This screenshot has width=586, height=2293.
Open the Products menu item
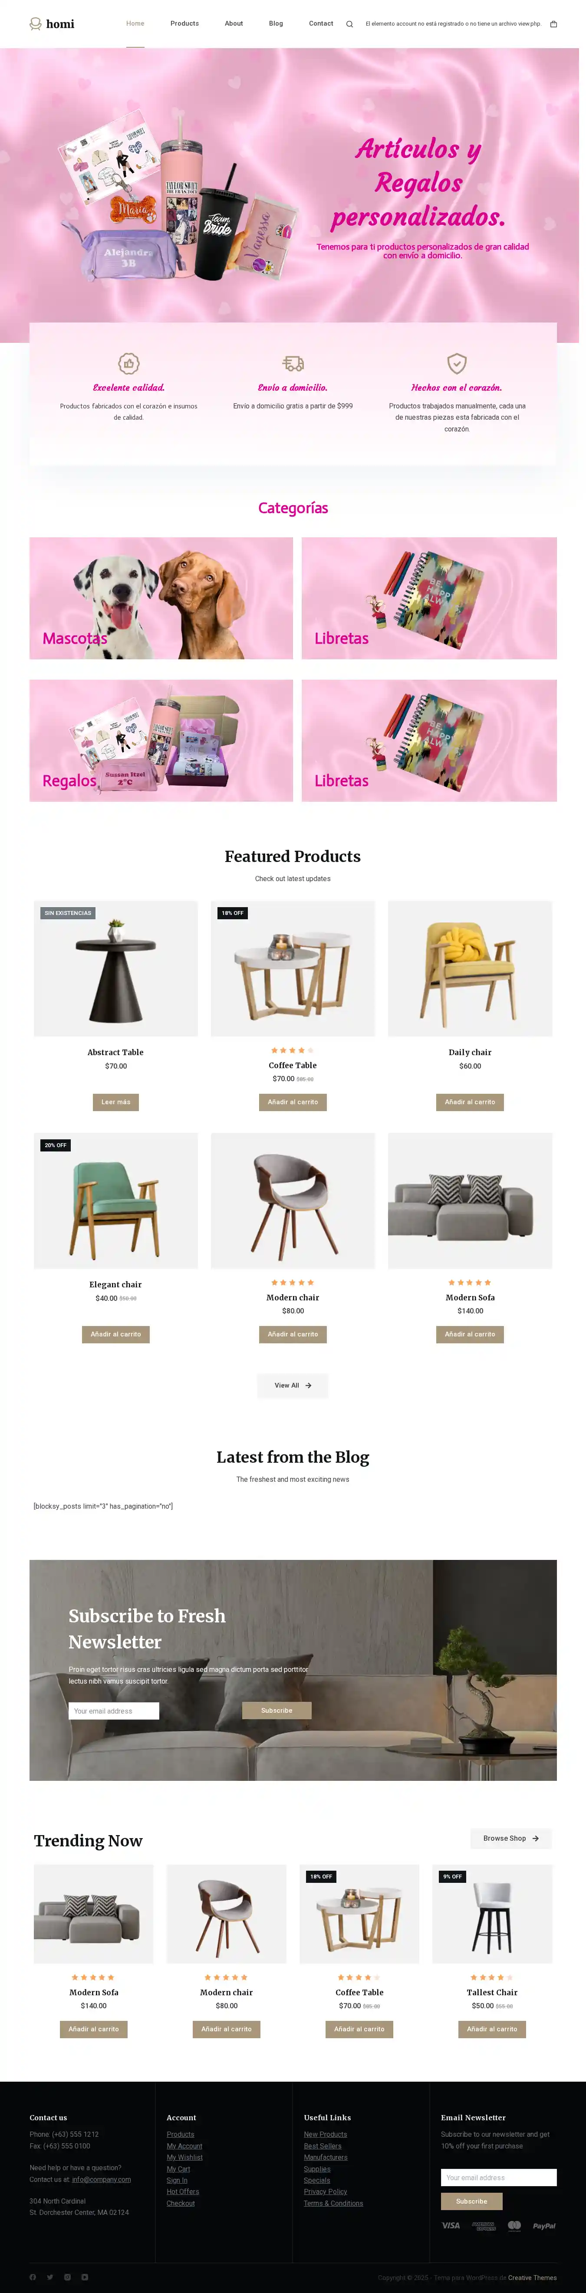pos(184,24)
